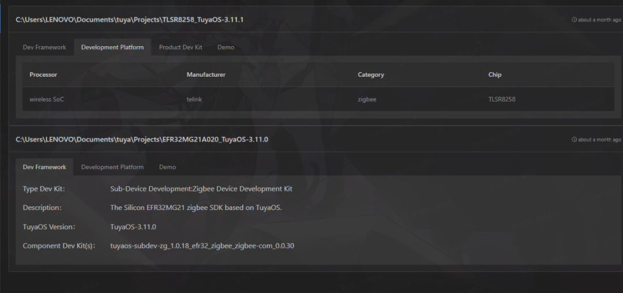Select Dev Framework tab of EFR32MG21A020 project
Screen dimensions: 623x293
[x=44, y=167]
